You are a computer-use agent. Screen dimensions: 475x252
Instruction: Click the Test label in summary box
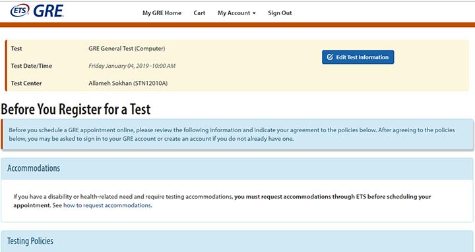[16, 49]
